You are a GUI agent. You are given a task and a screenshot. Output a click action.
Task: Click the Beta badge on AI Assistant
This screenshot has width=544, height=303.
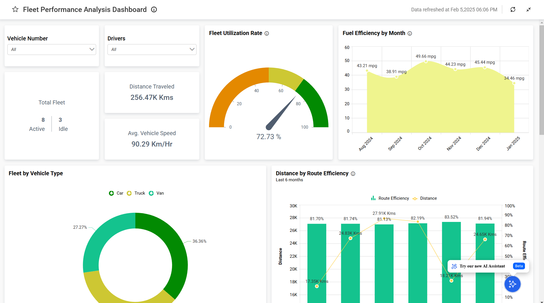tap(518, 266)
